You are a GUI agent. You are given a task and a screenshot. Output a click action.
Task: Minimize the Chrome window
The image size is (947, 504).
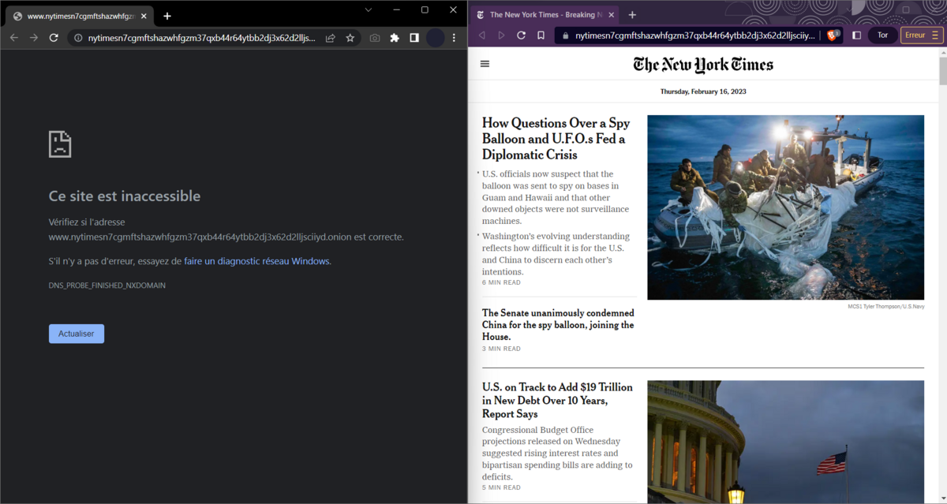[396, 9]
